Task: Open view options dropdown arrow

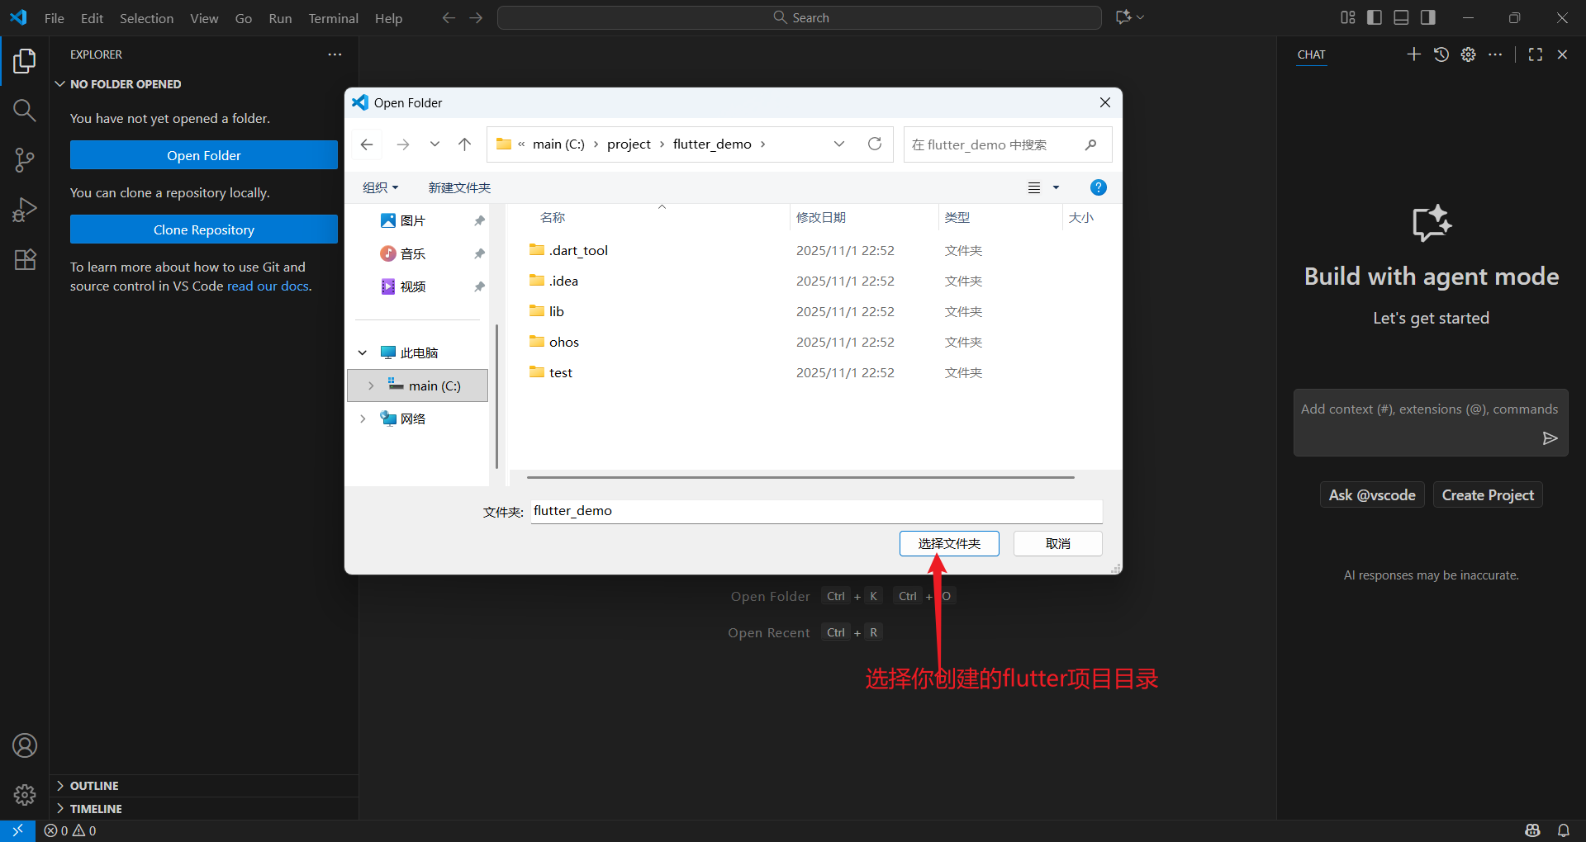Action: (1056, 187)
